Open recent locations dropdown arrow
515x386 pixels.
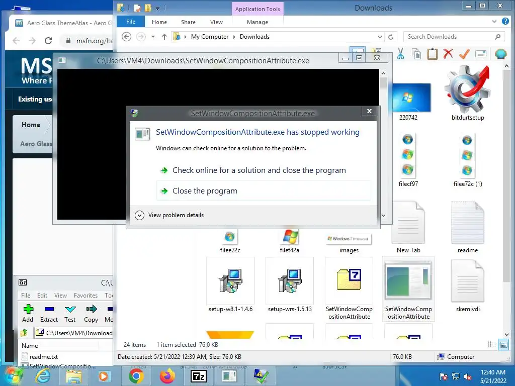click(153, 36)
